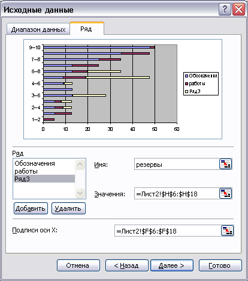Click the series list scroll down arrow
Image resolution: width=248 pixels, height=281 pixels.
click(x=80, y=193)
